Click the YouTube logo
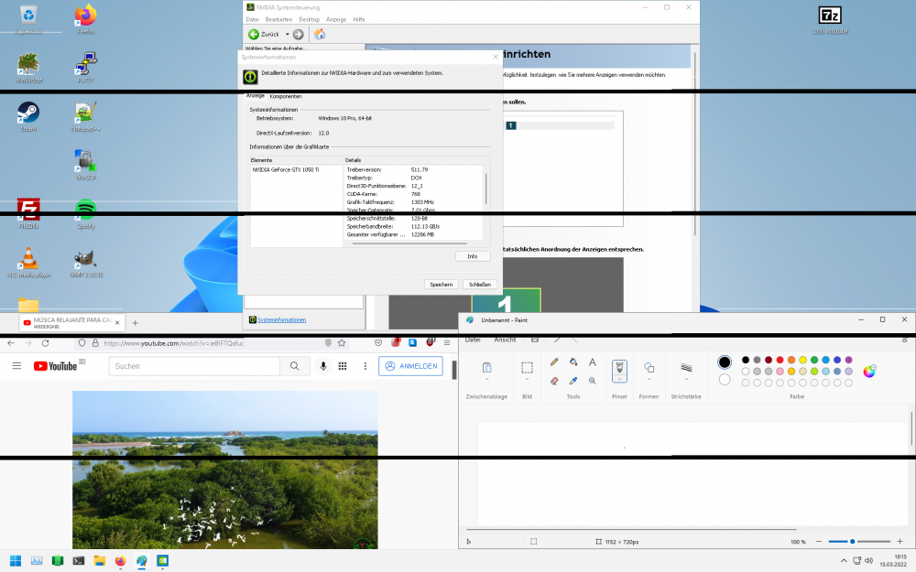This screenshot has width=916, height=572. [x=56, y=366]
